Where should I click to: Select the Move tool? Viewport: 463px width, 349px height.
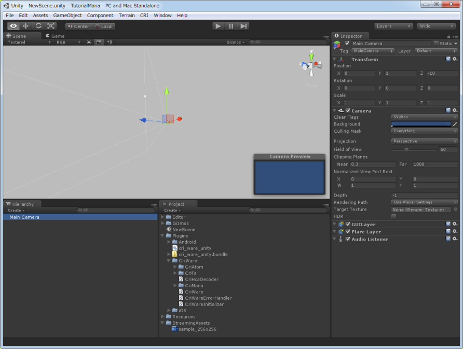pyautogui.click(x=25, y=26)
